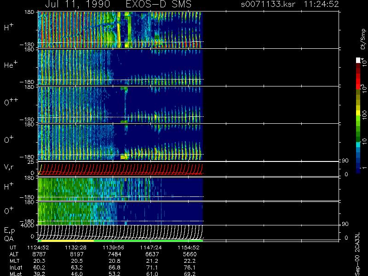Click the "UT" row label
The image size is (368, 276).
tap(13, 247)
